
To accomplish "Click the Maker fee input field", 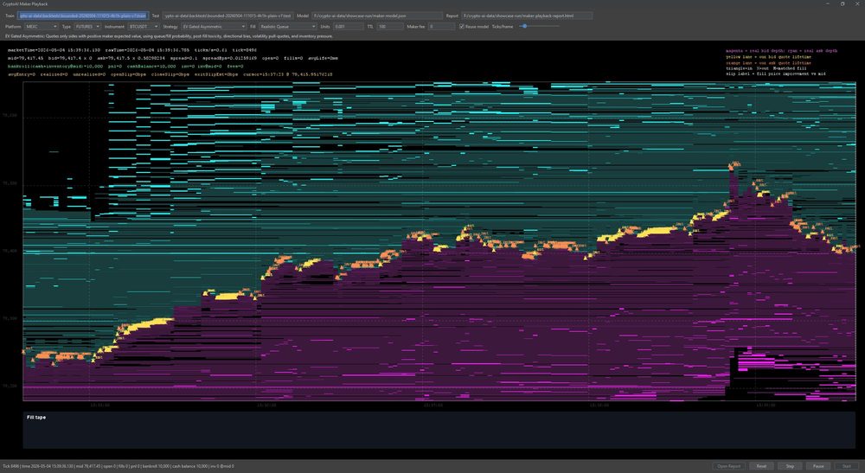I will coord(441,27).
